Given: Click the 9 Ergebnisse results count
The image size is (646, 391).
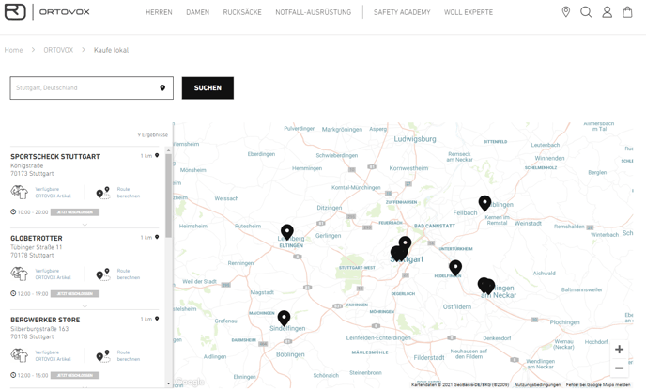Looking at the screenshot, I should pyautogui.click(x=153, y=134).
